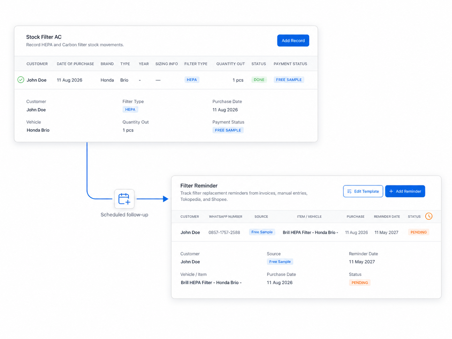
Task: Click the Free Sample source tag in reminder row
Action: pos(262,232)
